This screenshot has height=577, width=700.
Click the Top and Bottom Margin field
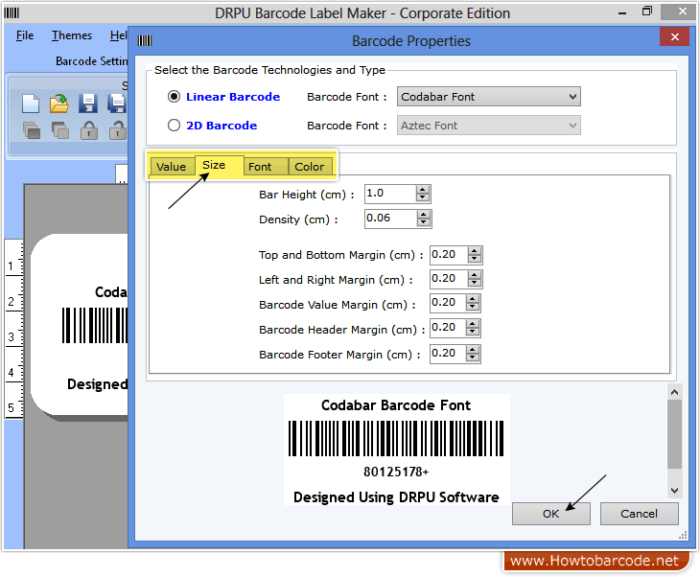pyautogui.click(x=449, y=255)
